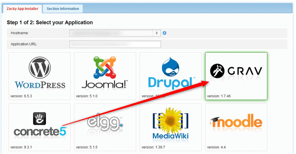Choose the Joomla! application tile
The image size is (296, 154).
pos(105,76)
